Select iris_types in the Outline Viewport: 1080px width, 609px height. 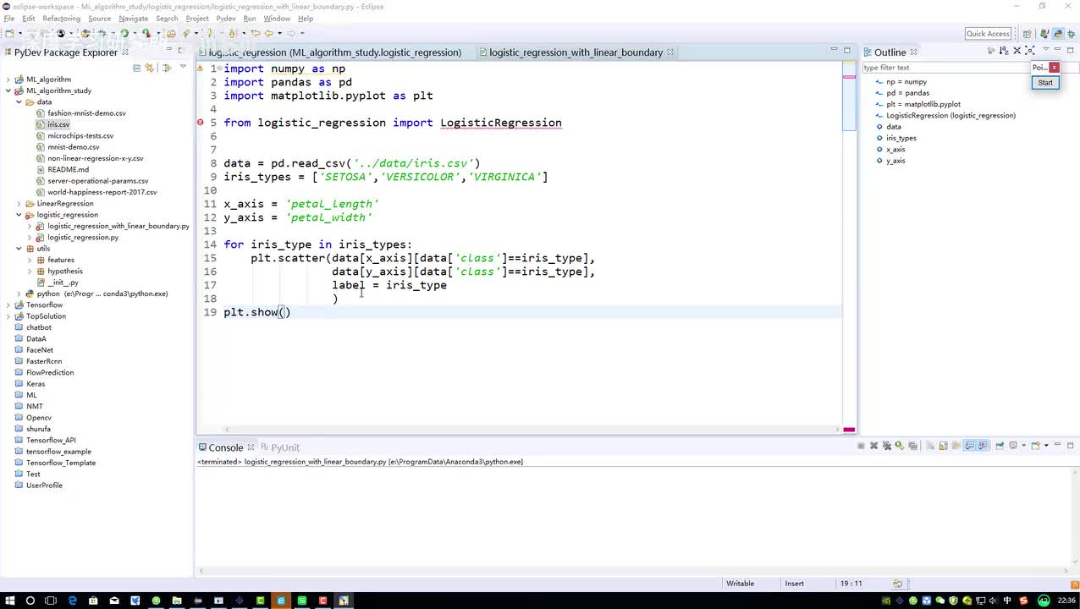[901, 138]
